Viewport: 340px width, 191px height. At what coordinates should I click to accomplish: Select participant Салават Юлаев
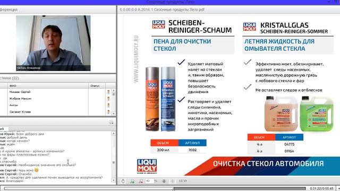(x=20, y=112)
